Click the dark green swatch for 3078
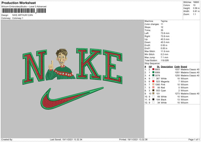201x142 pixels. (x=153, y=75)
